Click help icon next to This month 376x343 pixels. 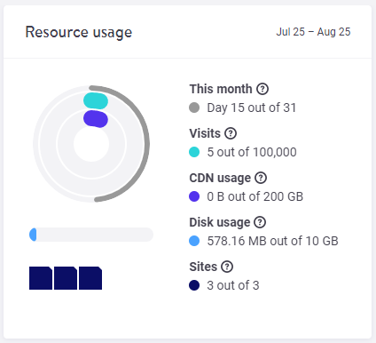(262, 89)
